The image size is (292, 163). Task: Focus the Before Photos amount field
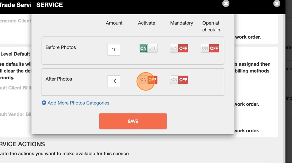114,50
